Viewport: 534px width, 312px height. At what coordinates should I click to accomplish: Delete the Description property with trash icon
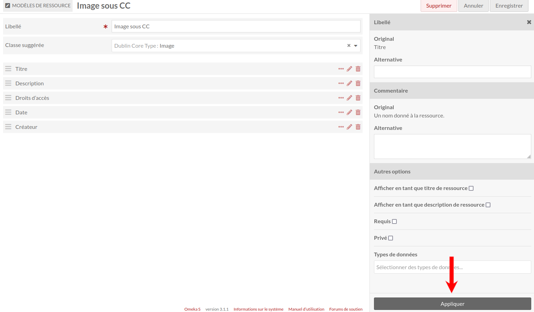[358, 83]
